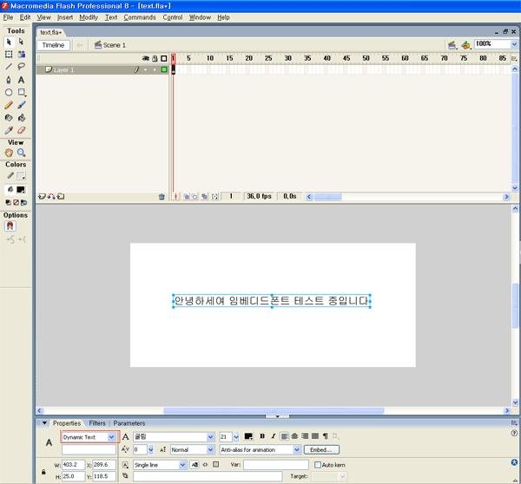Click the text.fla document tab

tap(50, 32)
